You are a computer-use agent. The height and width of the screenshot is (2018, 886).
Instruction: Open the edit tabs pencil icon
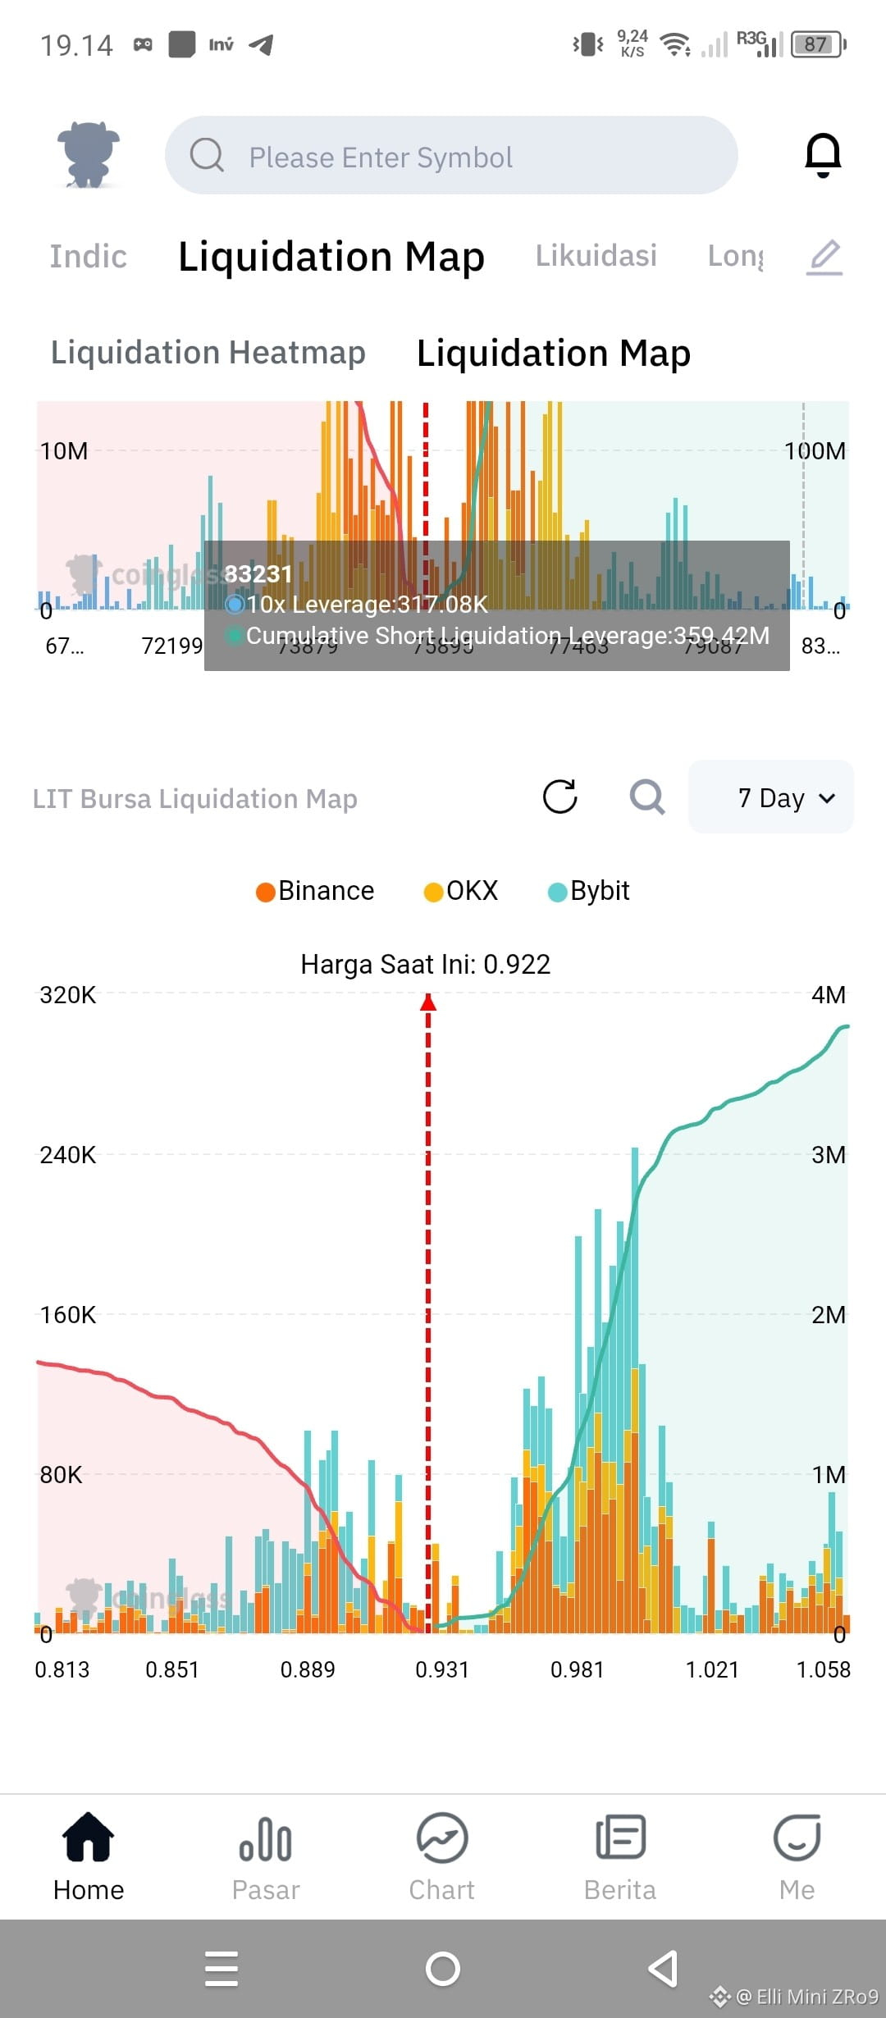pos(824,257)
